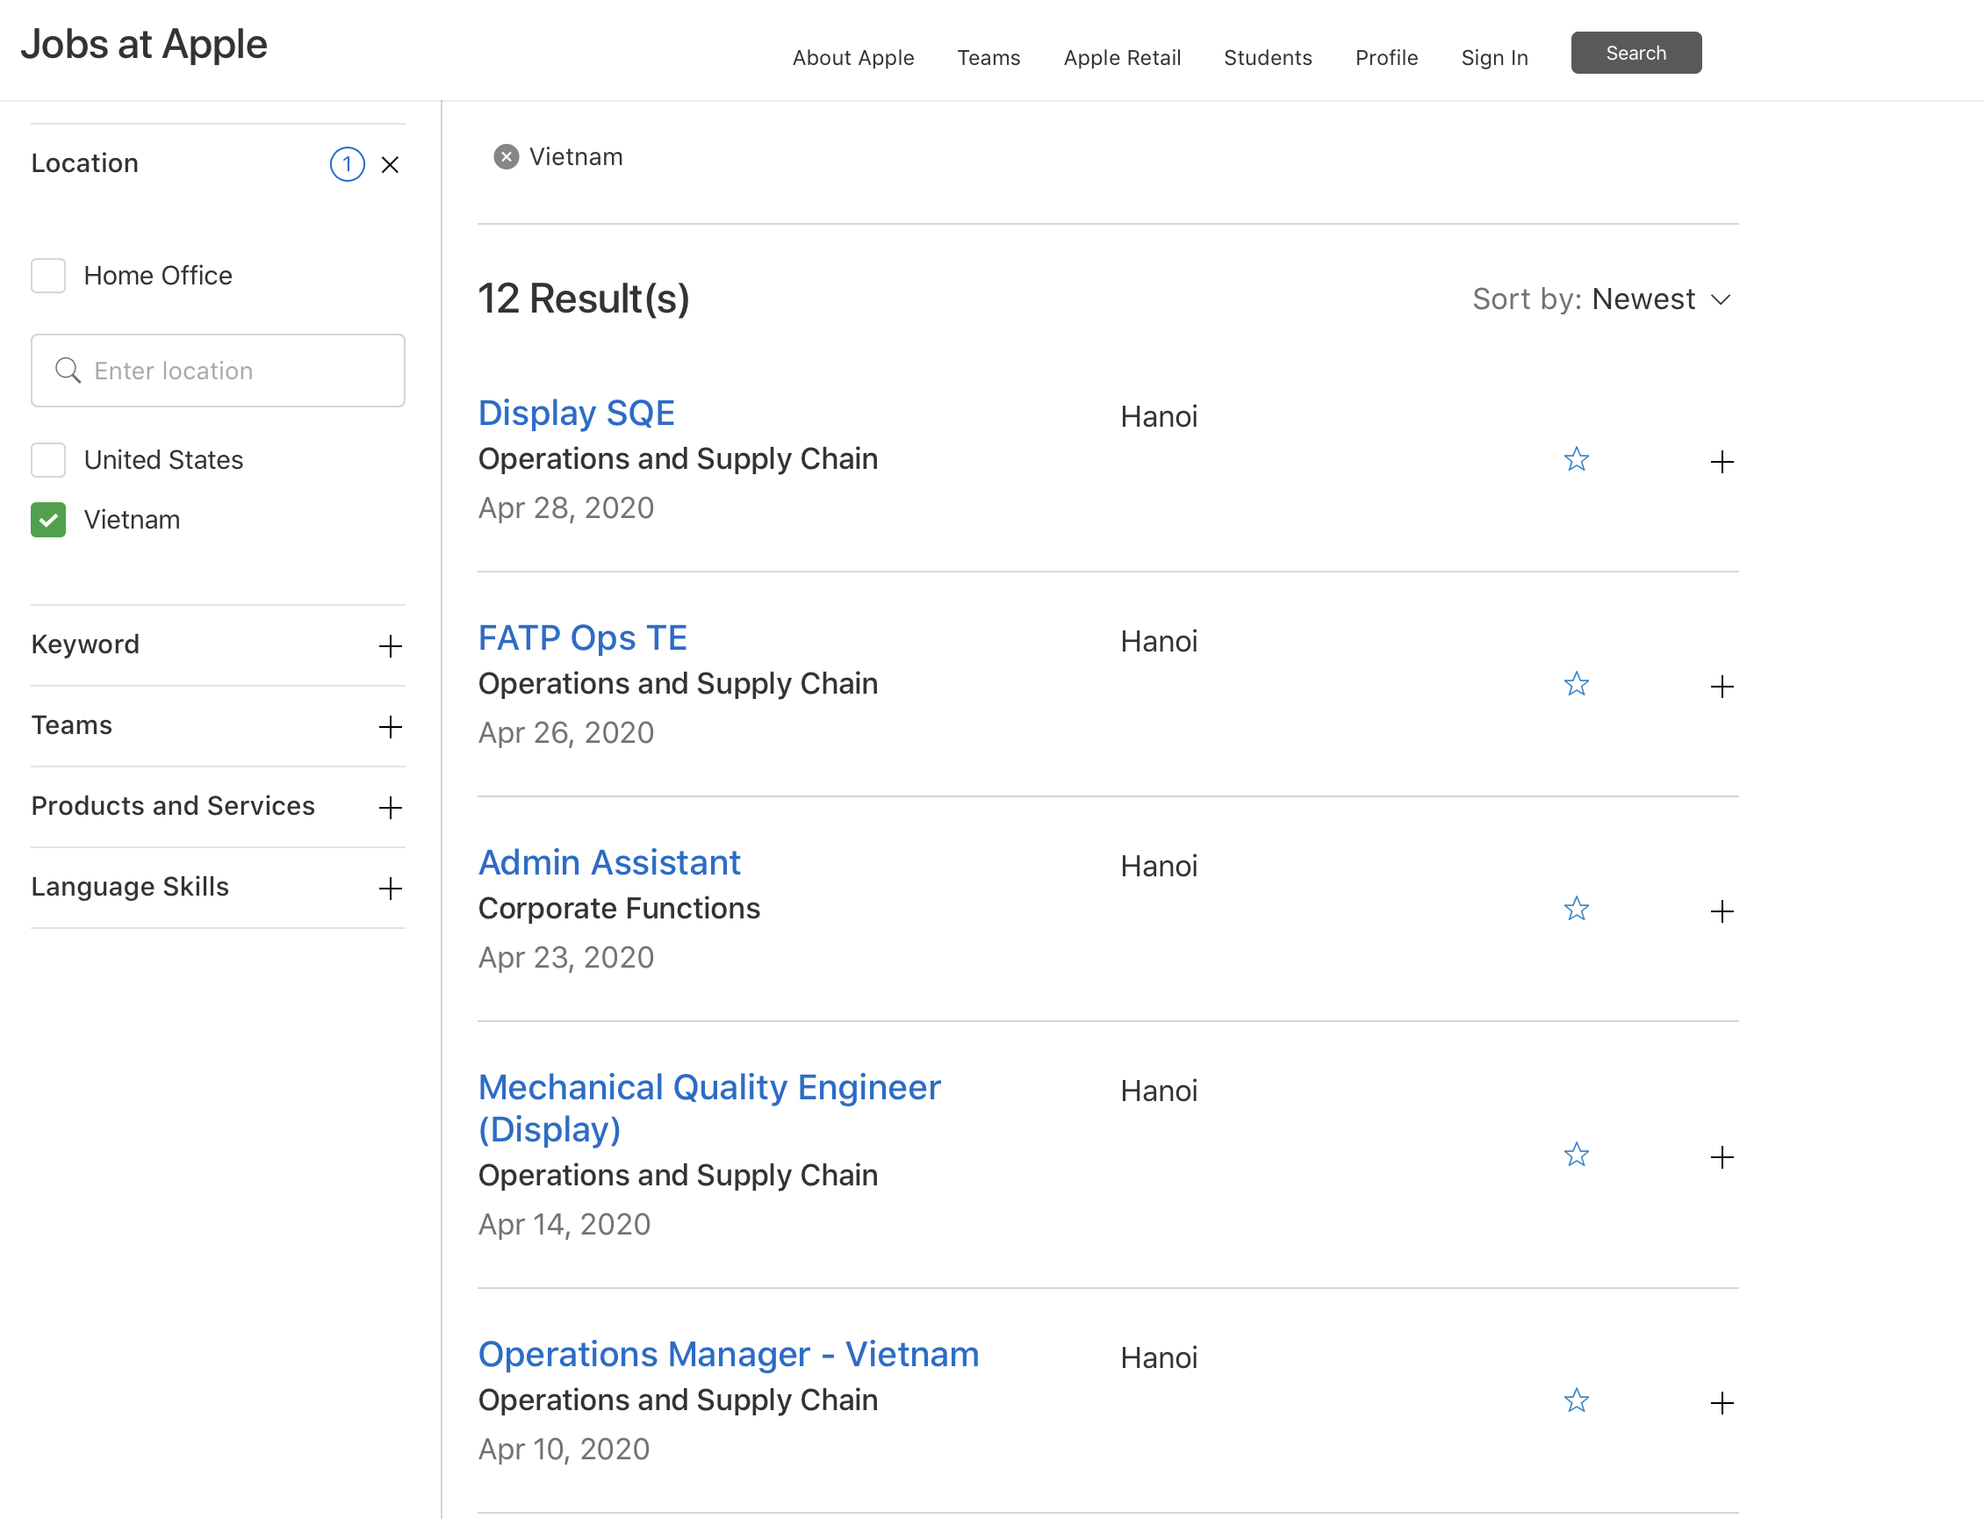Viewport: 1984px width, 1519px height.
Task: Collapse the Location filter with X icon
Action: [390, 164]
